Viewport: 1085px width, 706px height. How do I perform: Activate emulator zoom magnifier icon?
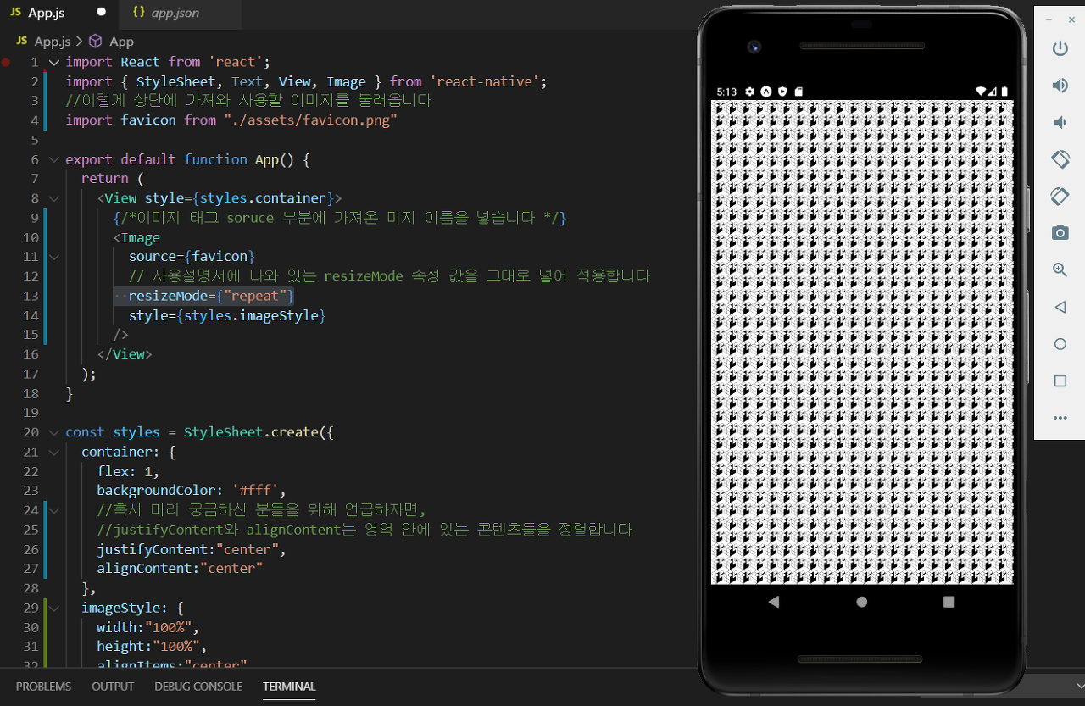(x=1060, y=270)
